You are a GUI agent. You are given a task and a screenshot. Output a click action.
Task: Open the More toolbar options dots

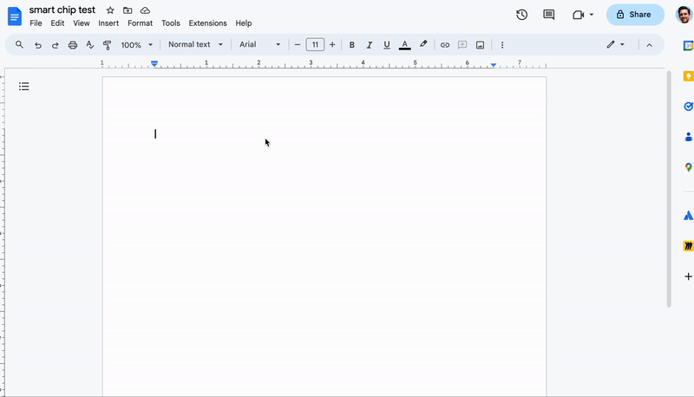(x=502, y=45)
